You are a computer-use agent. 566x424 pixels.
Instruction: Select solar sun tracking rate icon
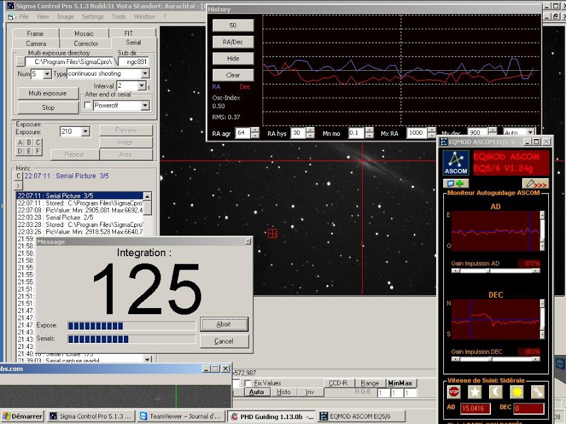pos(517,392)
